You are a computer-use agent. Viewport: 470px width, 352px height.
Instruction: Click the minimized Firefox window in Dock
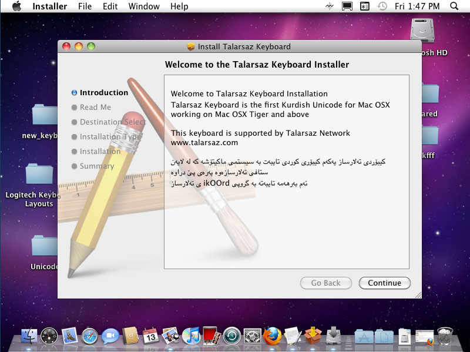point(424,337)
